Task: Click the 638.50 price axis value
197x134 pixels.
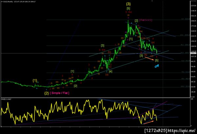Action: click(x=193, y=71)
